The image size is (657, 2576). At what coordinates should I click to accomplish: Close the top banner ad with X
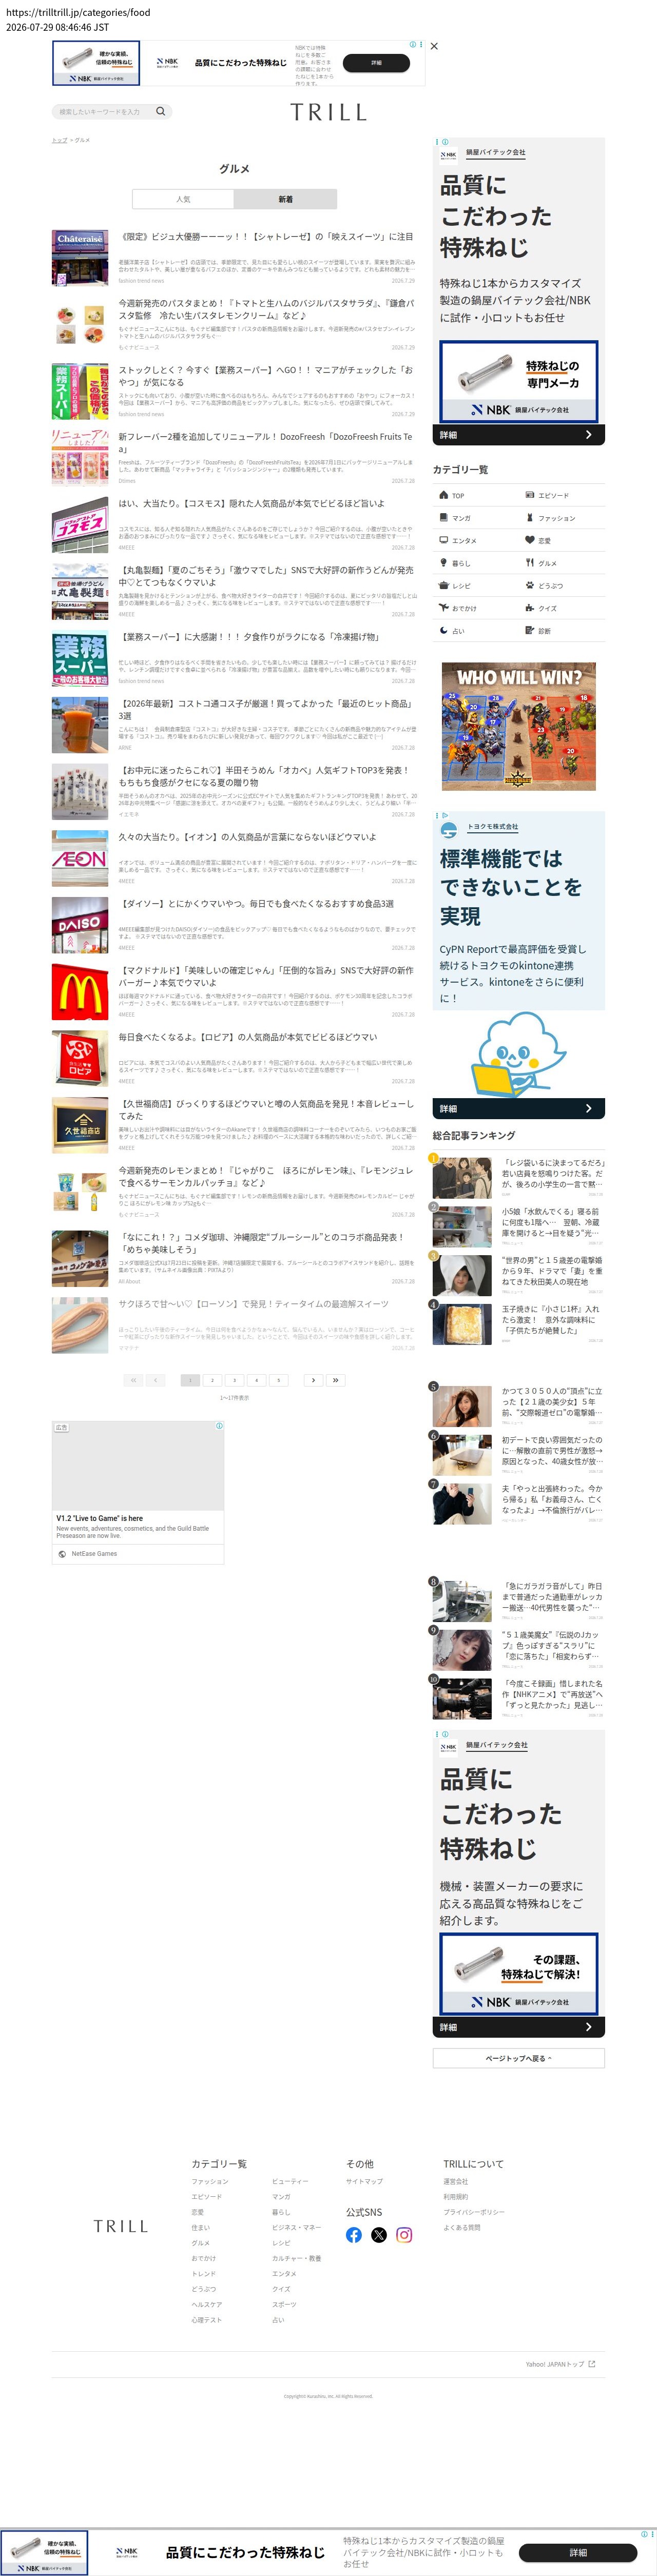point(434,46)
